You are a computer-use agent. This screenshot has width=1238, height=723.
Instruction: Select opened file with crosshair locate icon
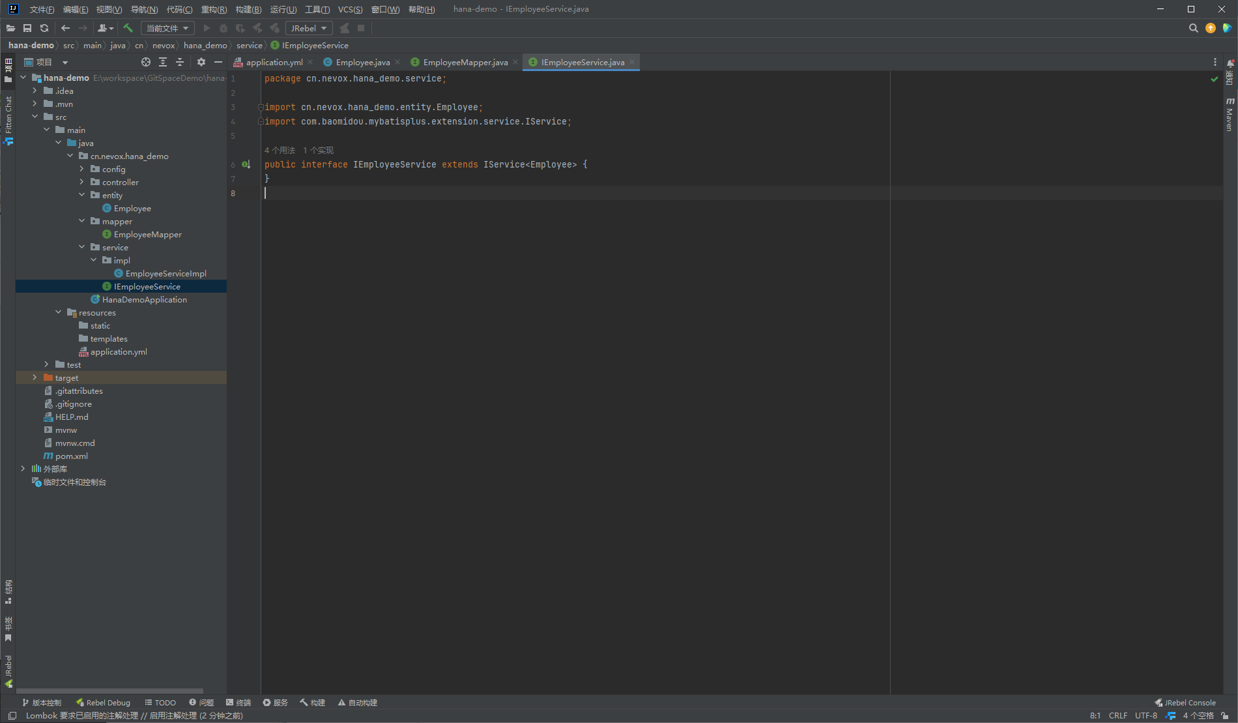146,62
